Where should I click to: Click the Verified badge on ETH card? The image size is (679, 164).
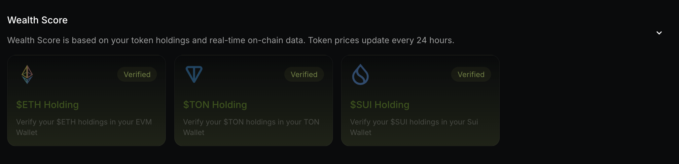coord(137,74)
